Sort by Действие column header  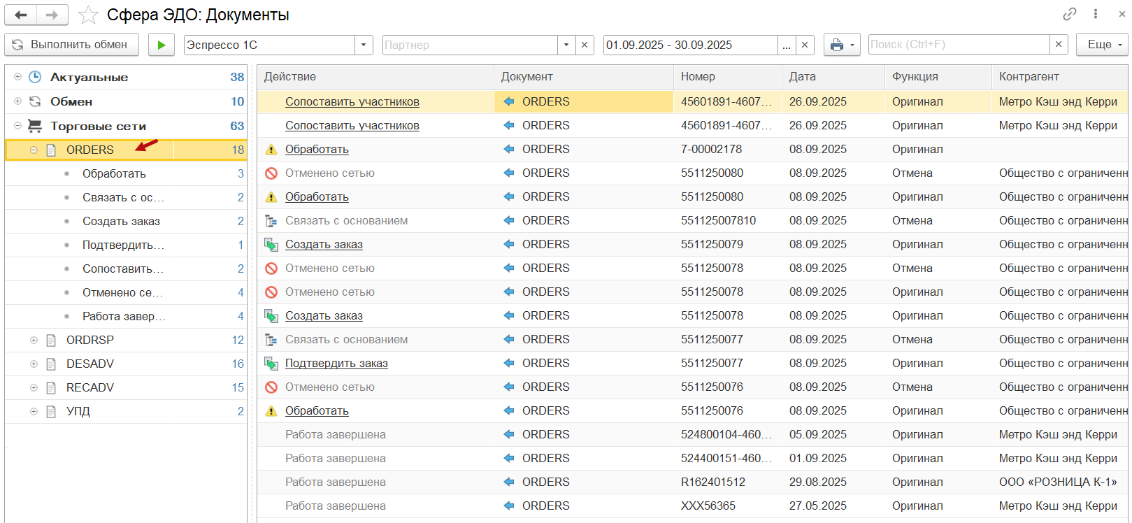(x=375, y=77)
